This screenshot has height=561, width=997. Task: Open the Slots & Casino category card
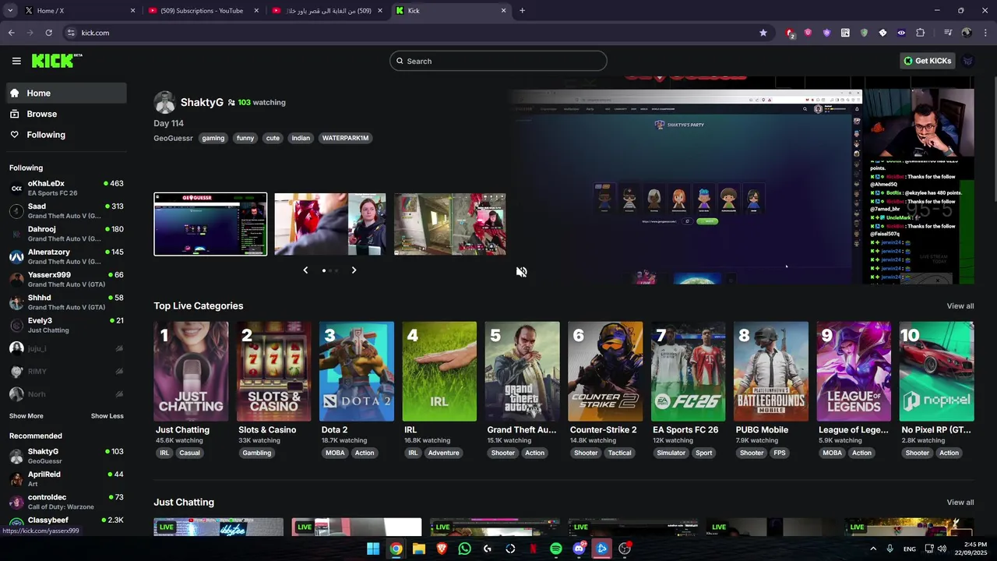pos(273,372)
